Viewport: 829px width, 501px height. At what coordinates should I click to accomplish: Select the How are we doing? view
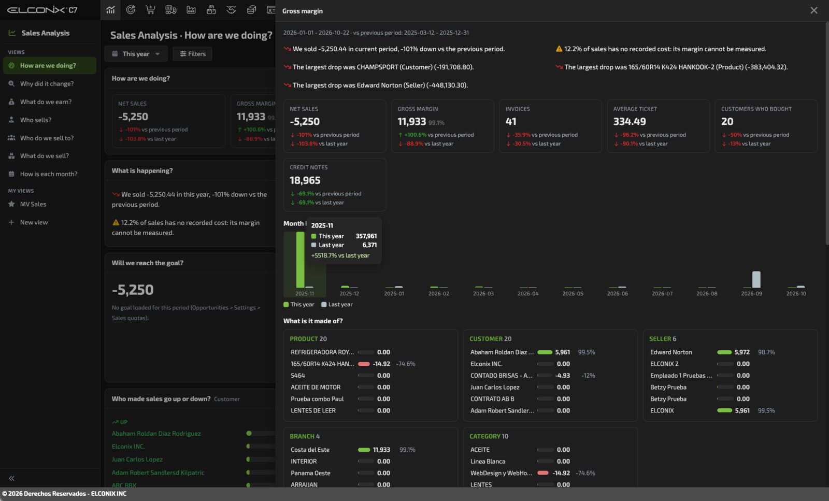(50, 65)
